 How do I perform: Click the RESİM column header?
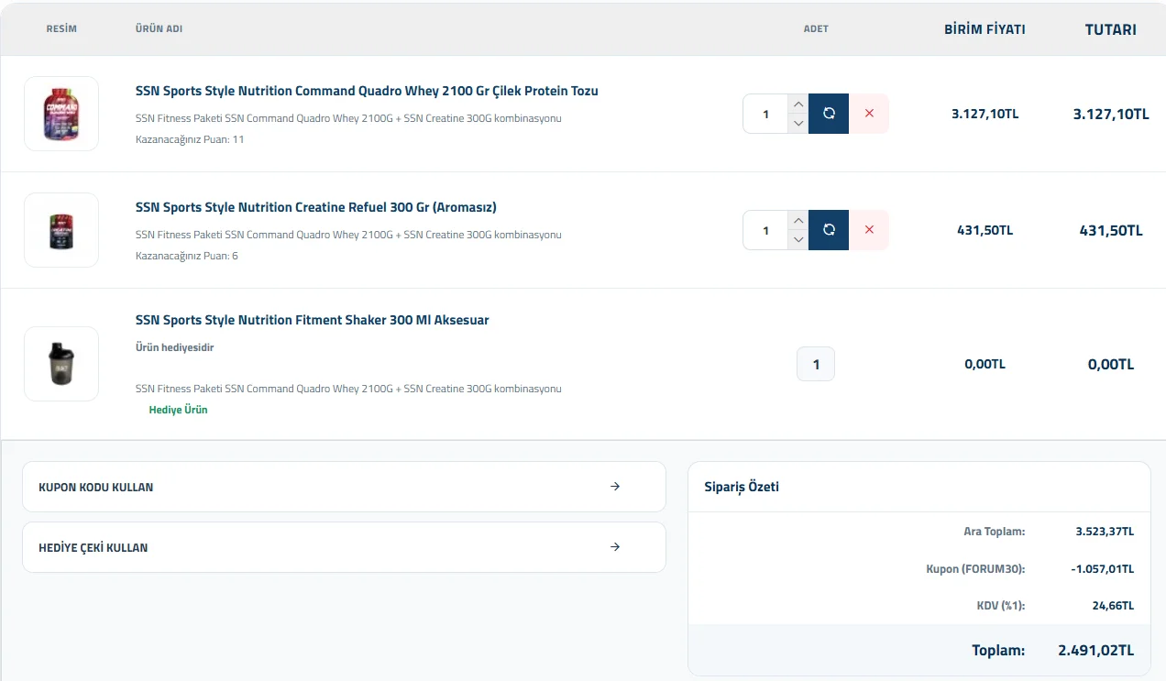tap(61, 28)
